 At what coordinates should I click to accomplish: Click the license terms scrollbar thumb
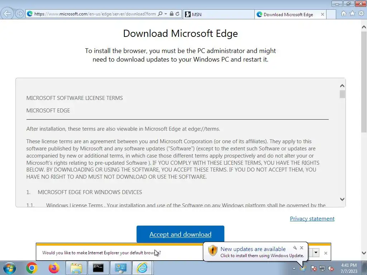(x=342, y=94)
